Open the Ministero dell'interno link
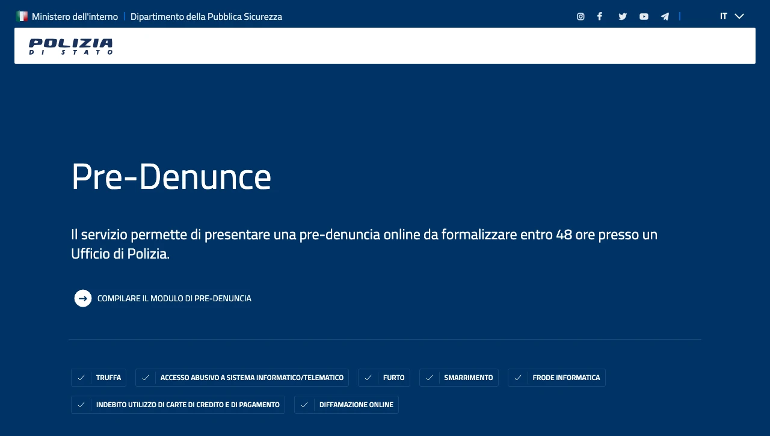This screenshot has height=436, width=770. click(x=75, y=16)
